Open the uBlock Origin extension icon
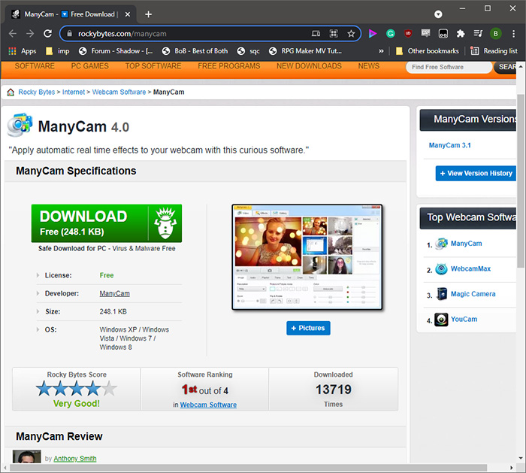 [408, 33]
